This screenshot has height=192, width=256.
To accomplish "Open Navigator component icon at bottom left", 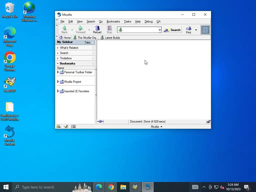I will click(58, 126).
